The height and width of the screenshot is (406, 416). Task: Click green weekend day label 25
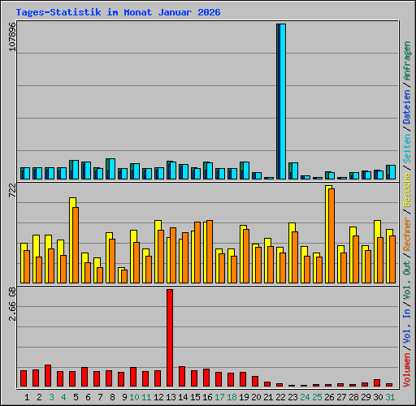point(317,397)
